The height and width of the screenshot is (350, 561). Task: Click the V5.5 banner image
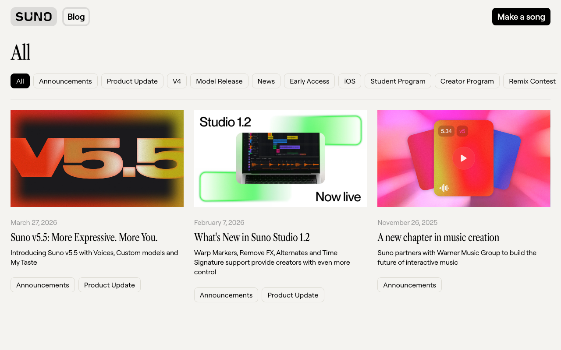coord(97,158)
